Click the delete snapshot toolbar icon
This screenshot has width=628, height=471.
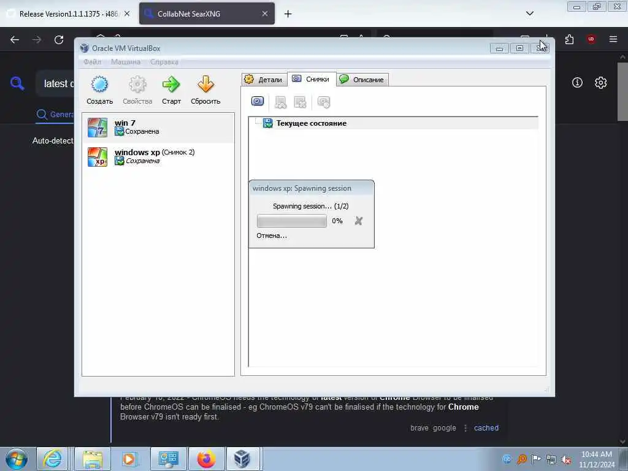300,102
